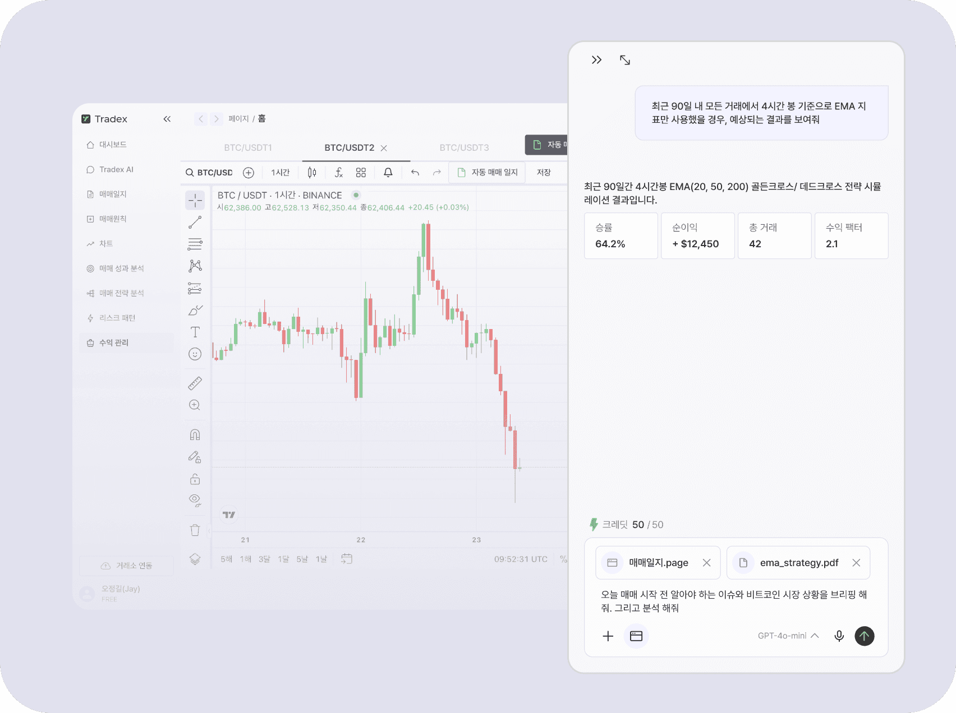956x713 pixels.
Task: Switch to the BTC/USDT3 tab
Action: pos(464,147)
